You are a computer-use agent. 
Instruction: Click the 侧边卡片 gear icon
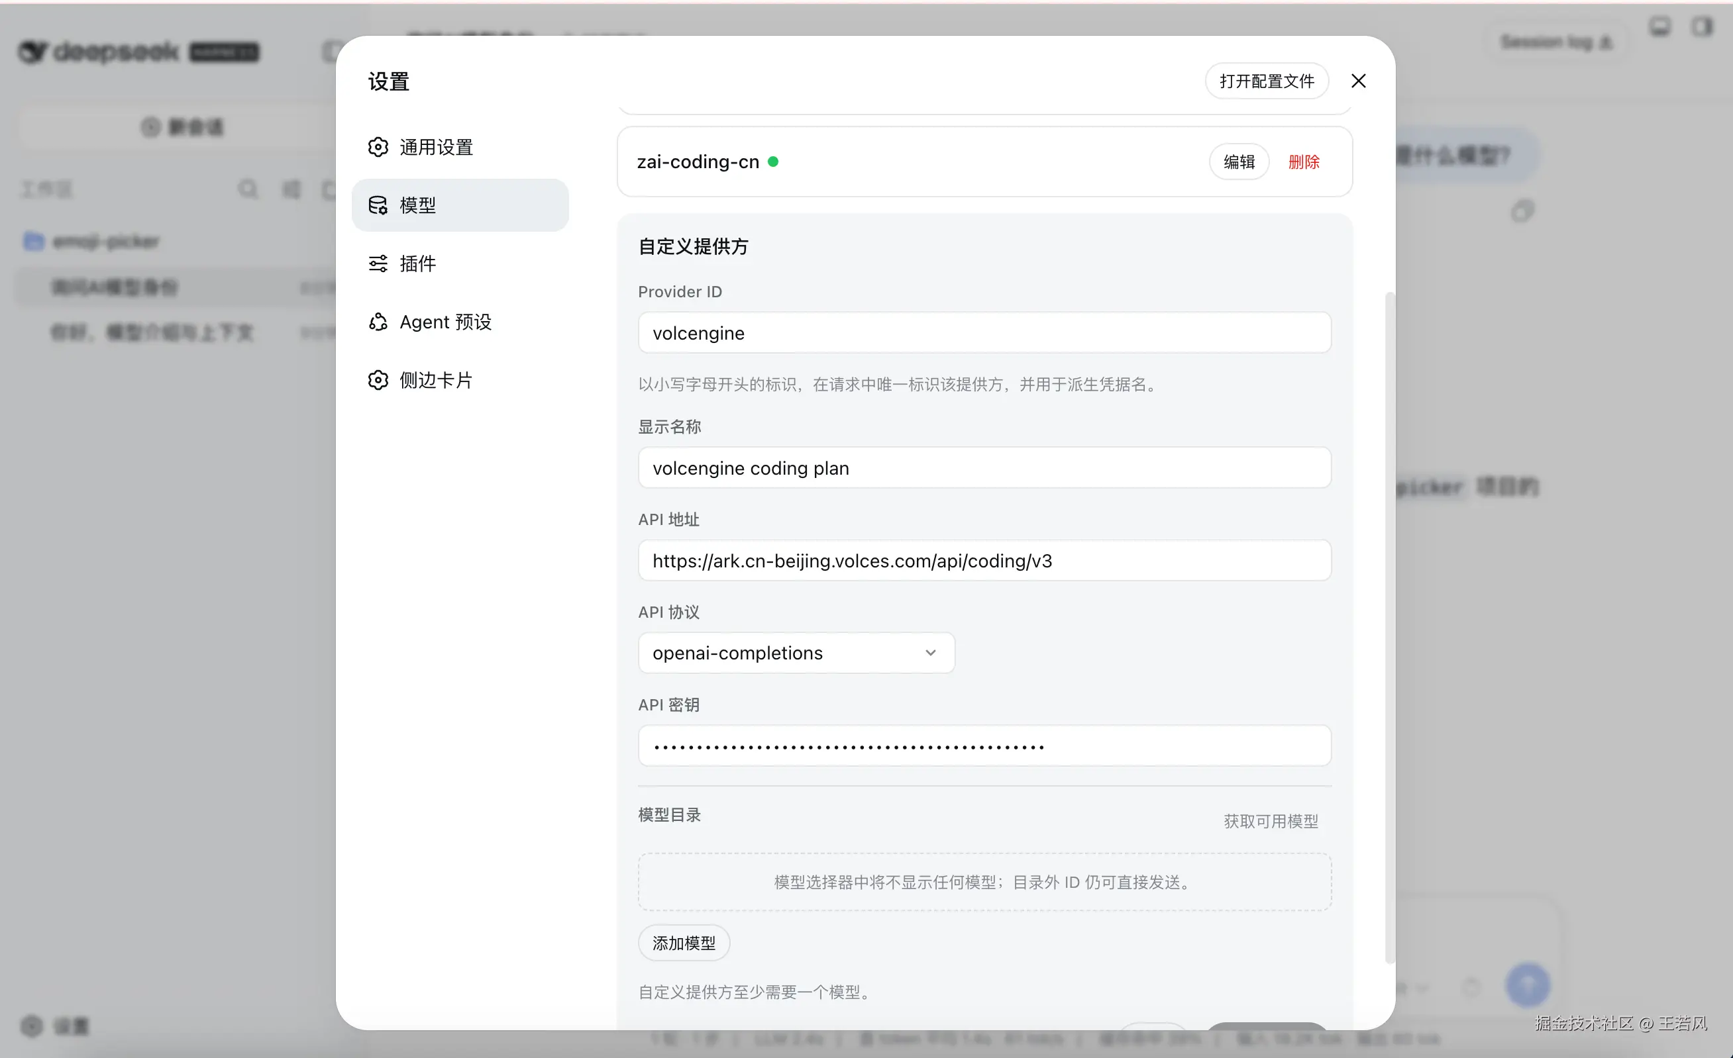coord(378,380)
